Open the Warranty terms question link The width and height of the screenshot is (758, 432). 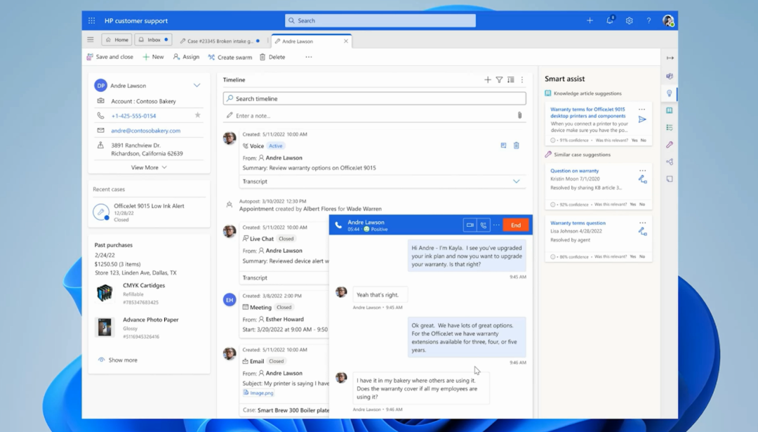pyautogui.click(x=578, y=223)
